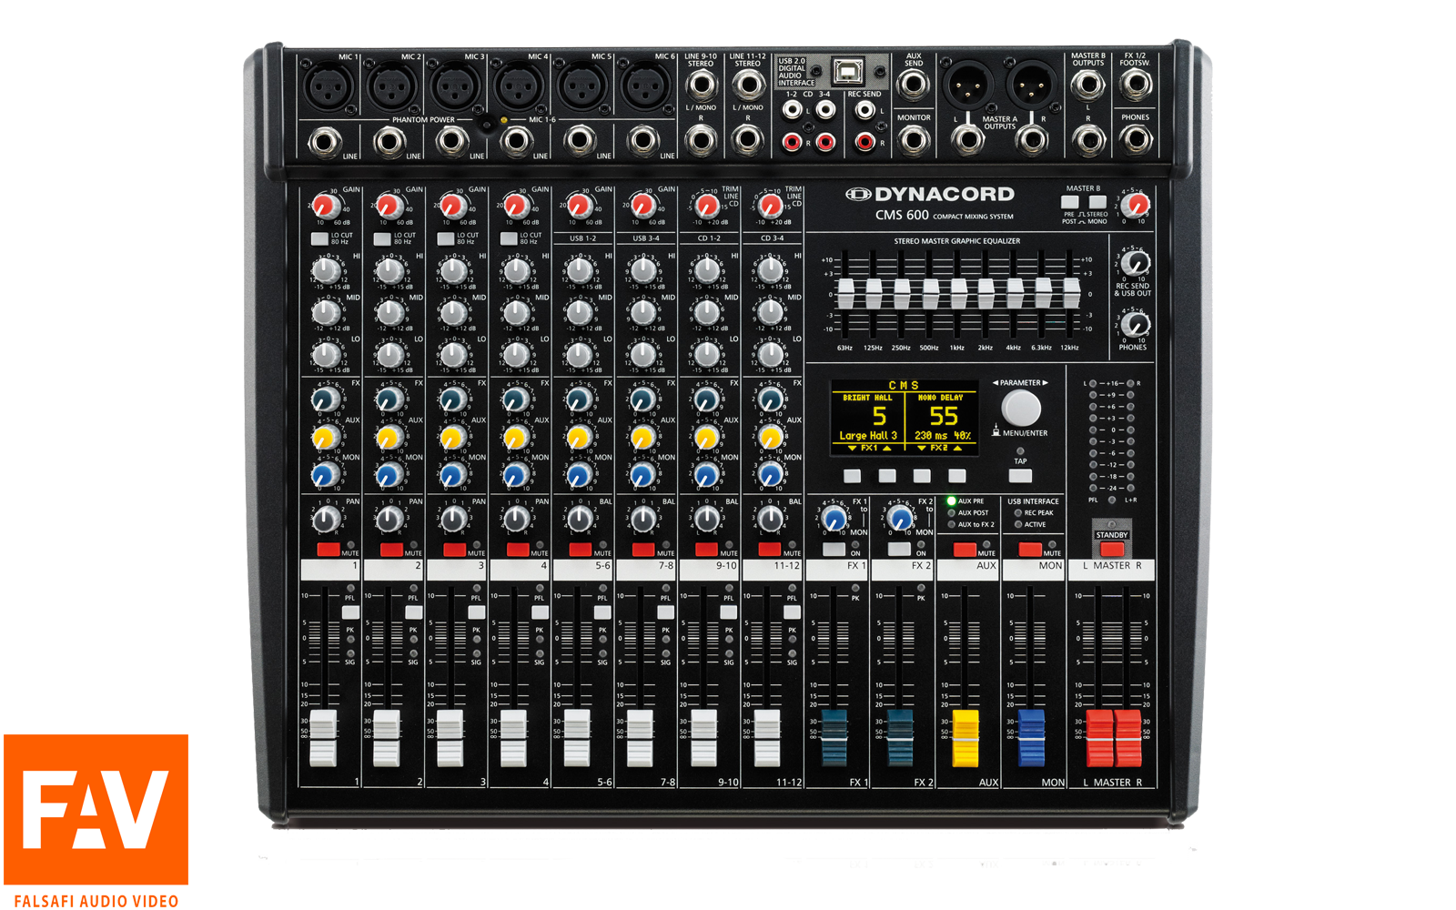Click channel 9-10 BAL knob

click(706, 519)
